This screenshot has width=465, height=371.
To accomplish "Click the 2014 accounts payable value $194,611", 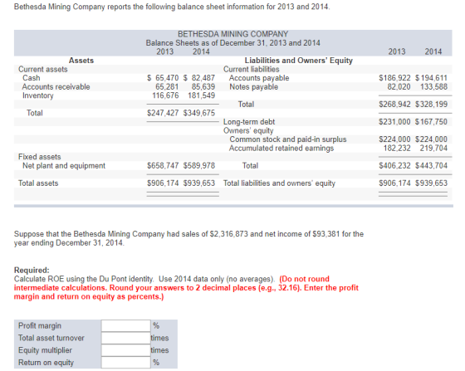I will click(x=431, y=78).
